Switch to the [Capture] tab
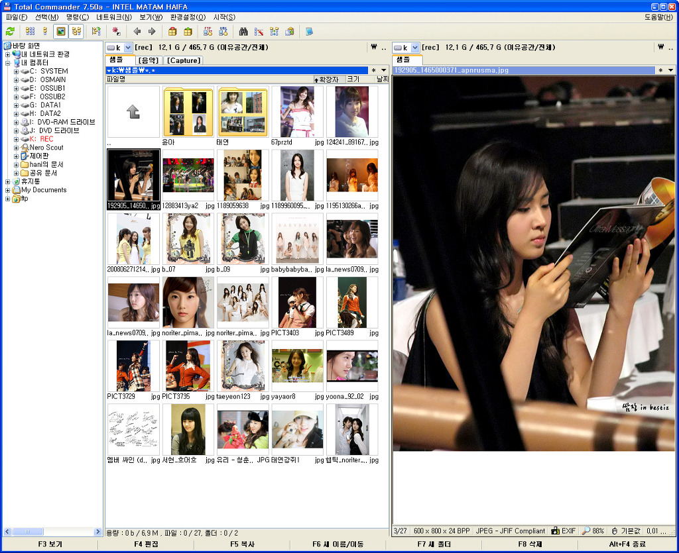The image size is (679, 553). (x=183, y=60)
